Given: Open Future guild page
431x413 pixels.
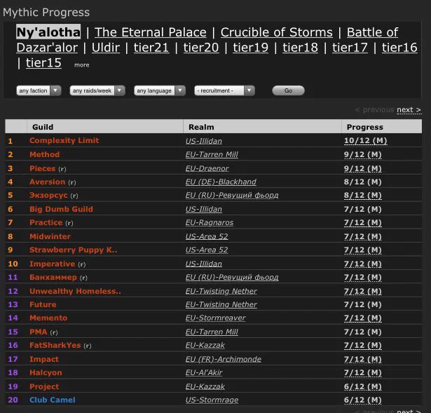Looking at the screenshot, I should pyautogui.click(x=43, y=304).
